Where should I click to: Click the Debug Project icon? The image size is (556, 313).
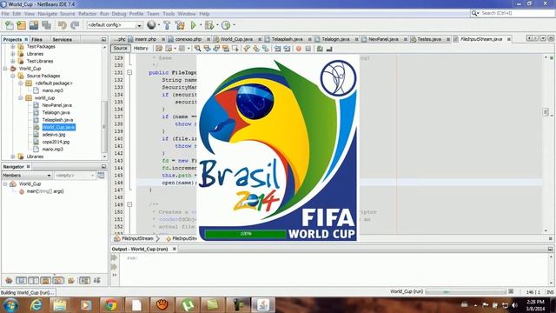209,25
